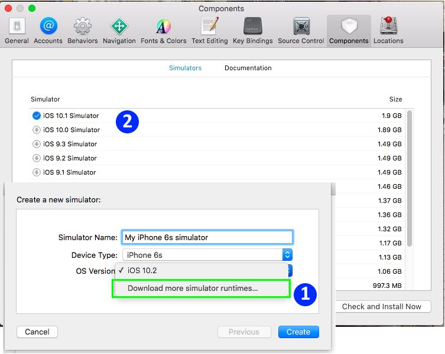Click the 1.32 GB size value
445x354 pixels.
(389, 229)
